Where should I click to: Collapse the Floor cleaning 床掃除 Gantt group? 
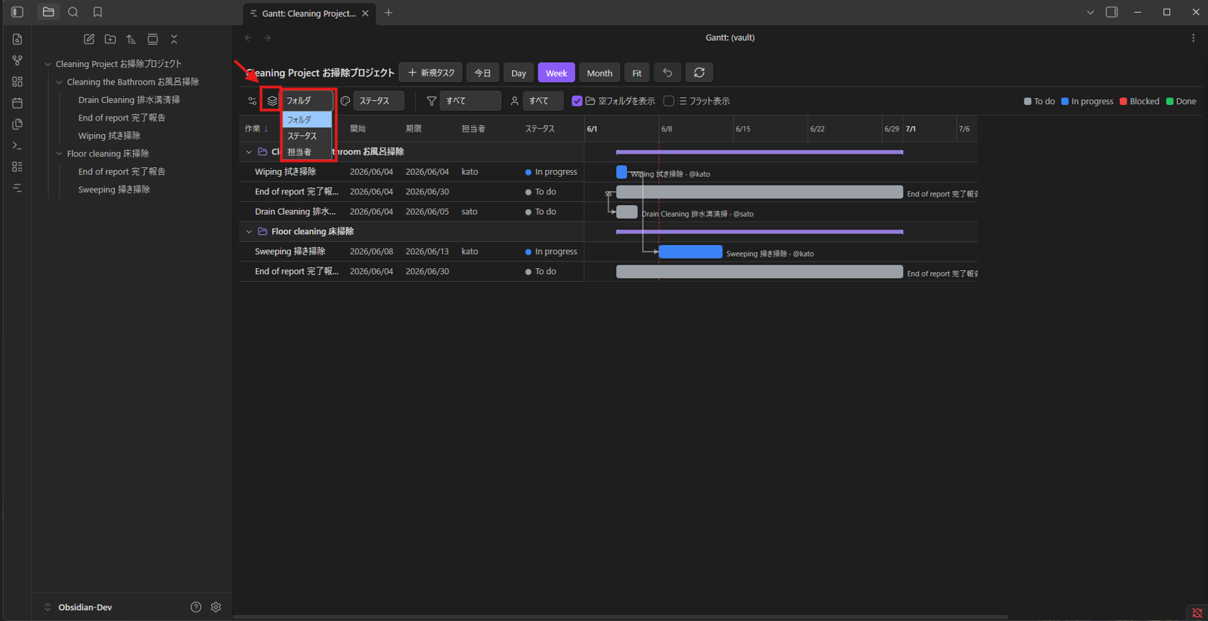click(x=249, y=232)
